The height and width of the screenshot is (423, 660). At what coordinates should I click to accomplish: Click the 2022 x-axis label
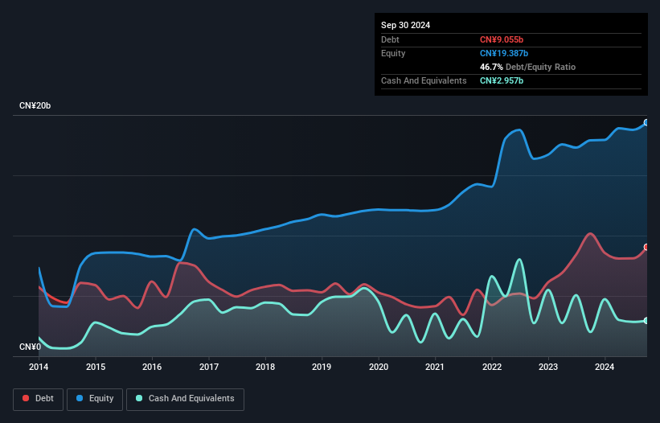click(492, 367)
